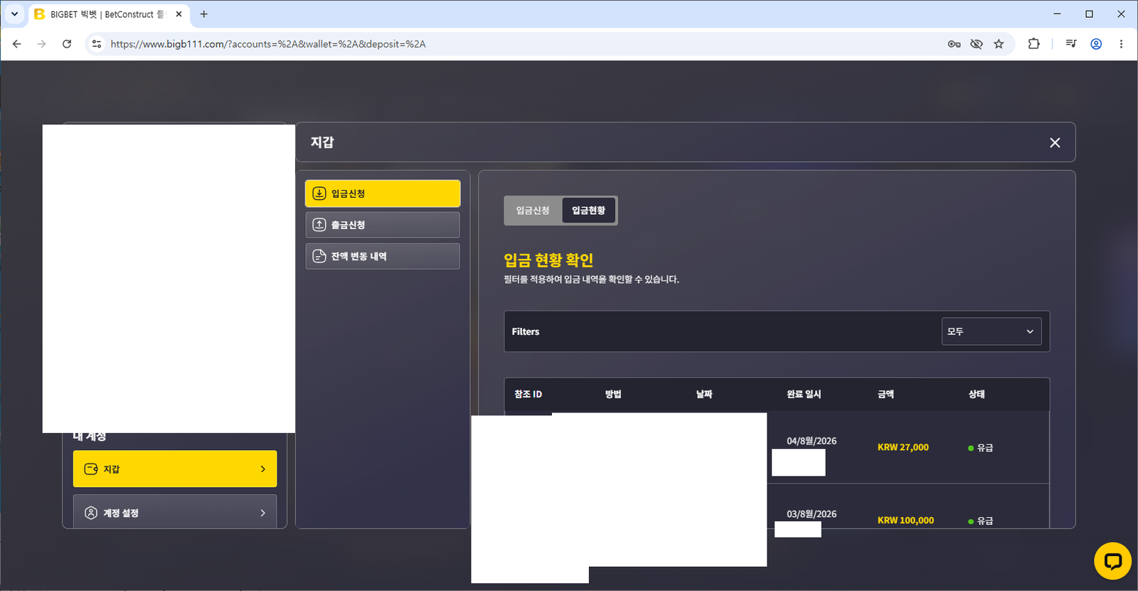Open a new browser tab with the plus button
Viewport: 1138px width, 591px height.
(x=204, y=14)
